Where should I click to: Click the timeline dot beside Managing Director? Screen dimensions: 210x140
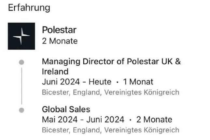(21, 62)
